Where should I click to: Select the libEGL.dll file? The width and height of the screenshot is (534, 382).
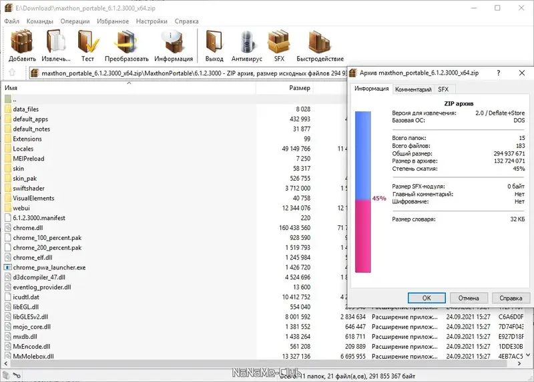pyautogui.click(x=25, y=307)
